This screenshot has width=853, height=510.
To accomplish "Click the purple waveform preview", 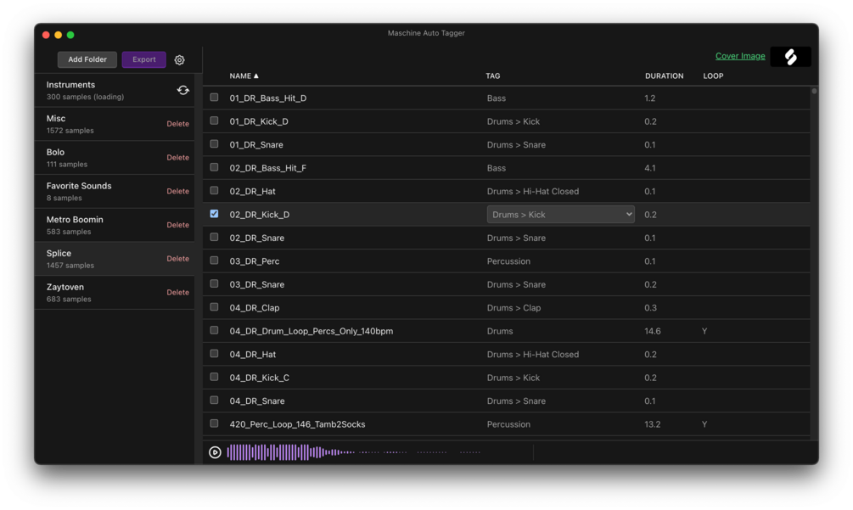I will tap(354, 452).
